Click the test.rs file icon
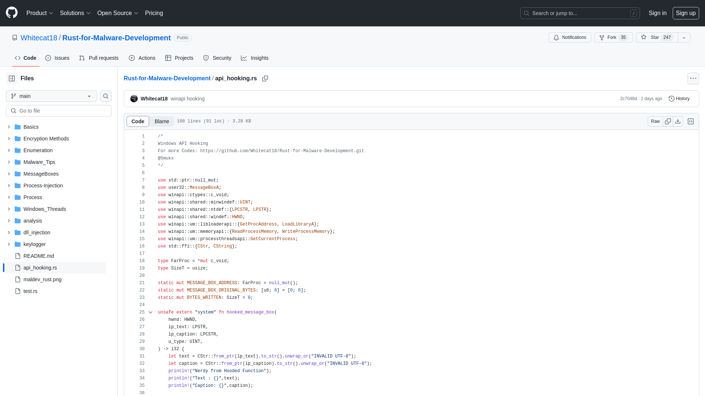 tap(18, 291)
